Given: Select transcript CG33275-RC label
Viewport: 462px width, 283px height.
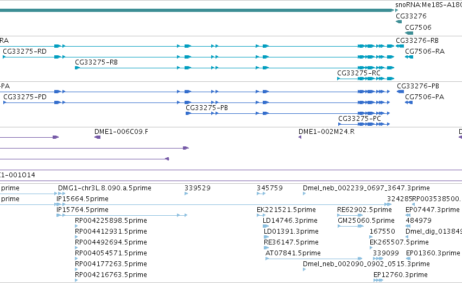Looking at the screenshot, I should tap(359, 73).
